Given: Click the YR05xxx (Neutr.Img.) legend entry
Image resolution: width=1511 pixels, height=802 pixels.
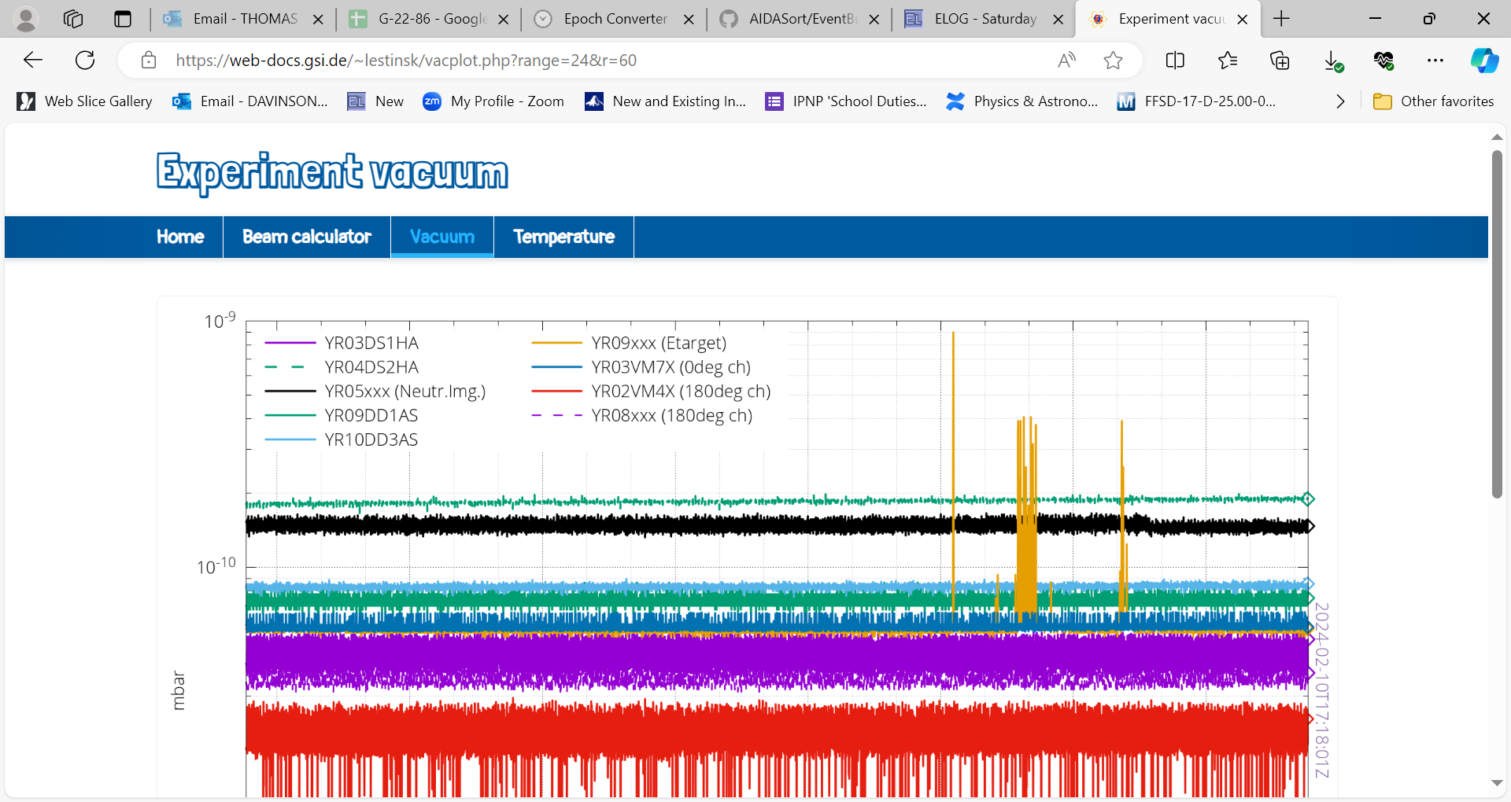Looking at the screenshot, I should (375, 392).
